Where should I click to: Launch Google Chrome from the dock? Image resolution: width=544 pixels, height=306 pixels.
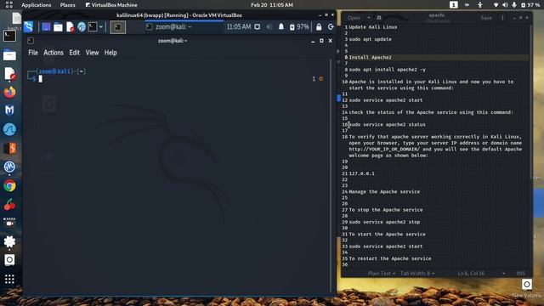[9, 186]
